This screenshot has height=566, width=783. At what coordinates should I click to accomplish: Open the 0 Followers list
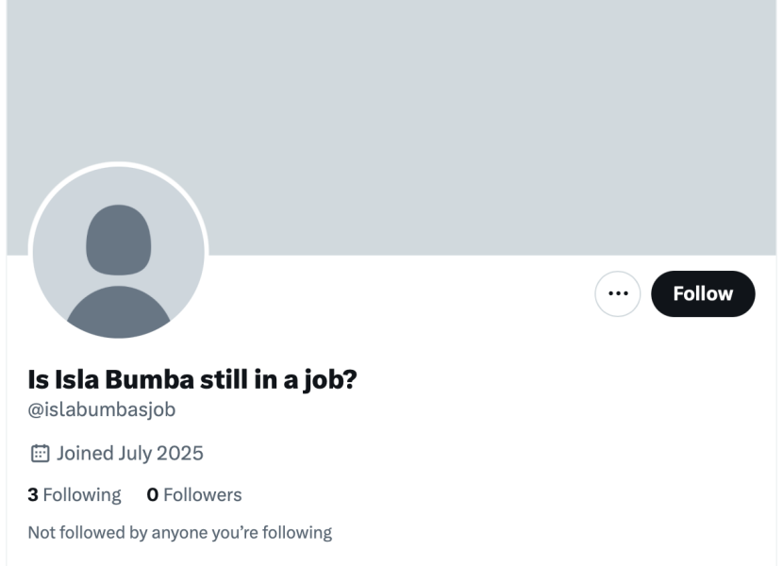tap(194, 494)
